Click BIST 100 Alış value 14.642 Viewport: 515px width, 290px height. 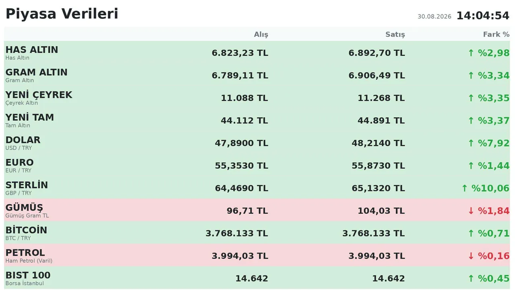pos(252,278)
